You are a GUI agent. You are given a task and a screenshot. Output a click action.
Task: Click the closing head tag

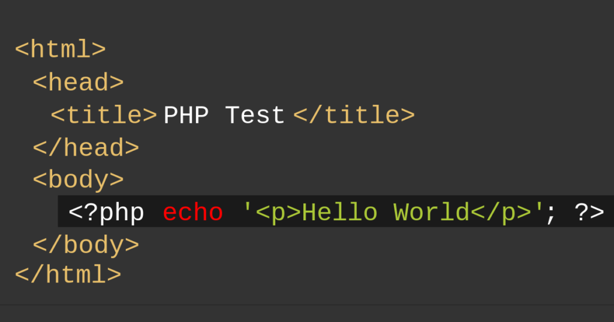tap(86, 148)
